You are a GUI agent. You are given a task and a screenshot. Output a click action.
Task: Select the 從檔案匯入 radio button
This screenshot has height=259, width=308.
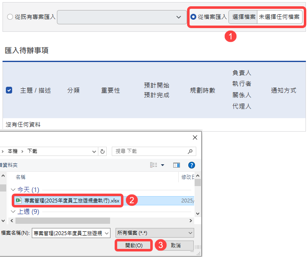tap(193, 17)
